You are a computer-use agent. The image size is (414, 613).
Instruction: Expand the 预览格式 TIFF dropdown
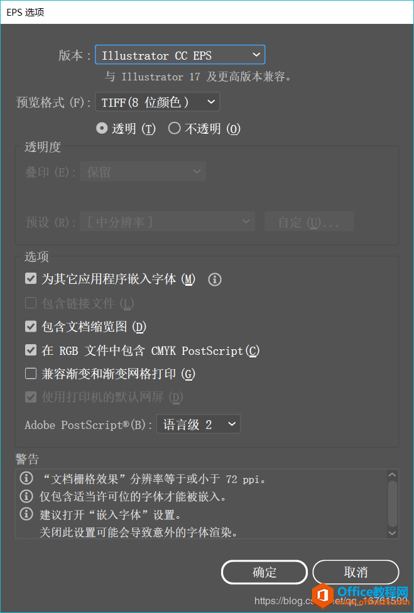(157, 102)
